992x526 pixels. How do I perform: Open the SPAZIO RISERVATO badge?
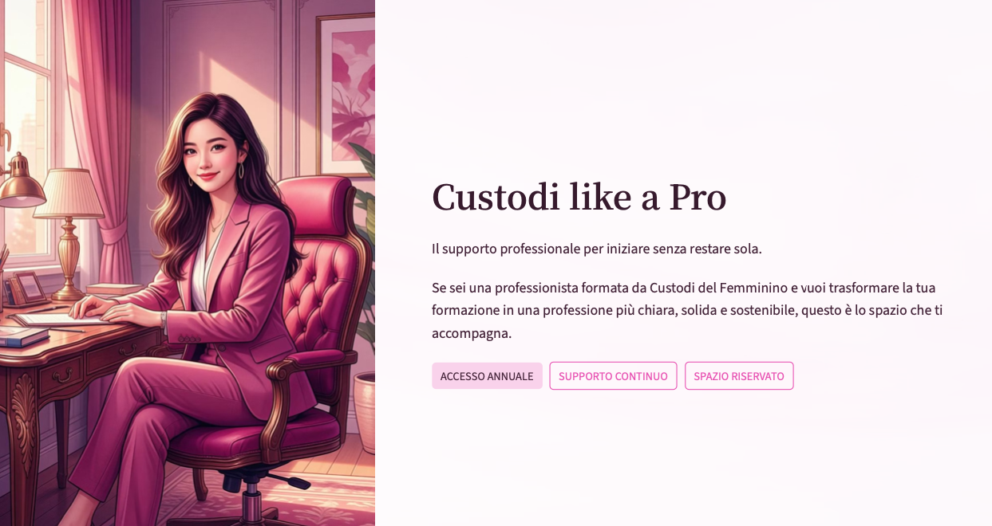(x=739, y=376)
